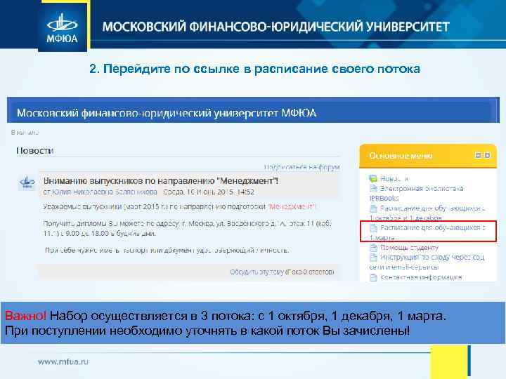Screen dimensions: 506x379
Task: Click the news title Вниманию выпускников
Action: click(161, 181)
